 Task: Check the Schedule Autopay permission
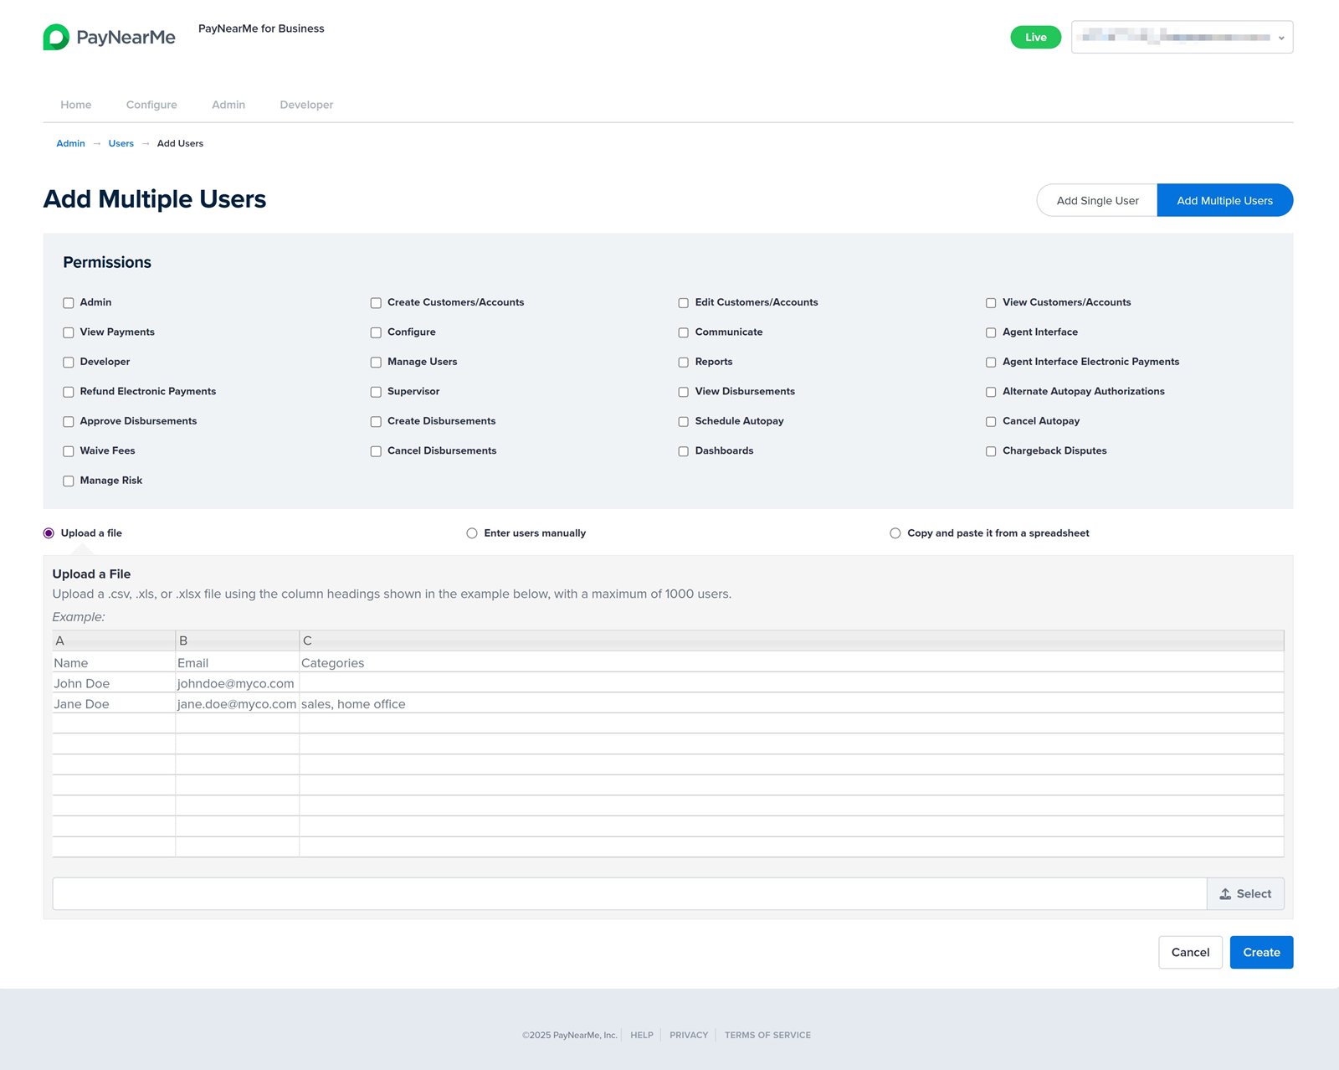tap(684, 422)
